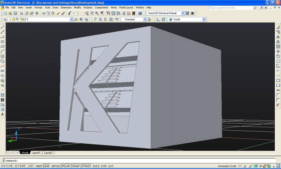Toggle DUCS dynamic UCS
Viewport: 281px width, 169px height.
click(96, 166)
